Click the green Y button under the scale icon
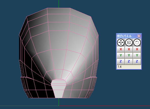The image size is (150, 109). tap(129, 55)
